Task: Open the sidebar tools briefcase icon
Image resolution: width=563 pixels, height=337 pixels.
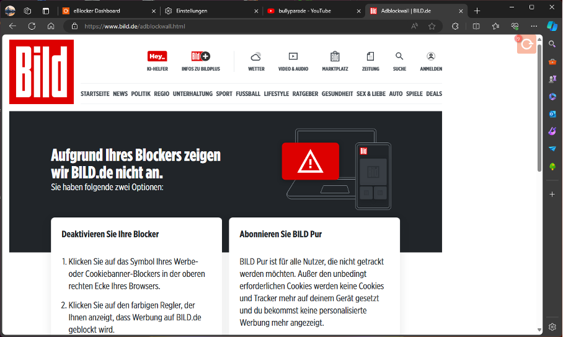Action: pos(552,61)
